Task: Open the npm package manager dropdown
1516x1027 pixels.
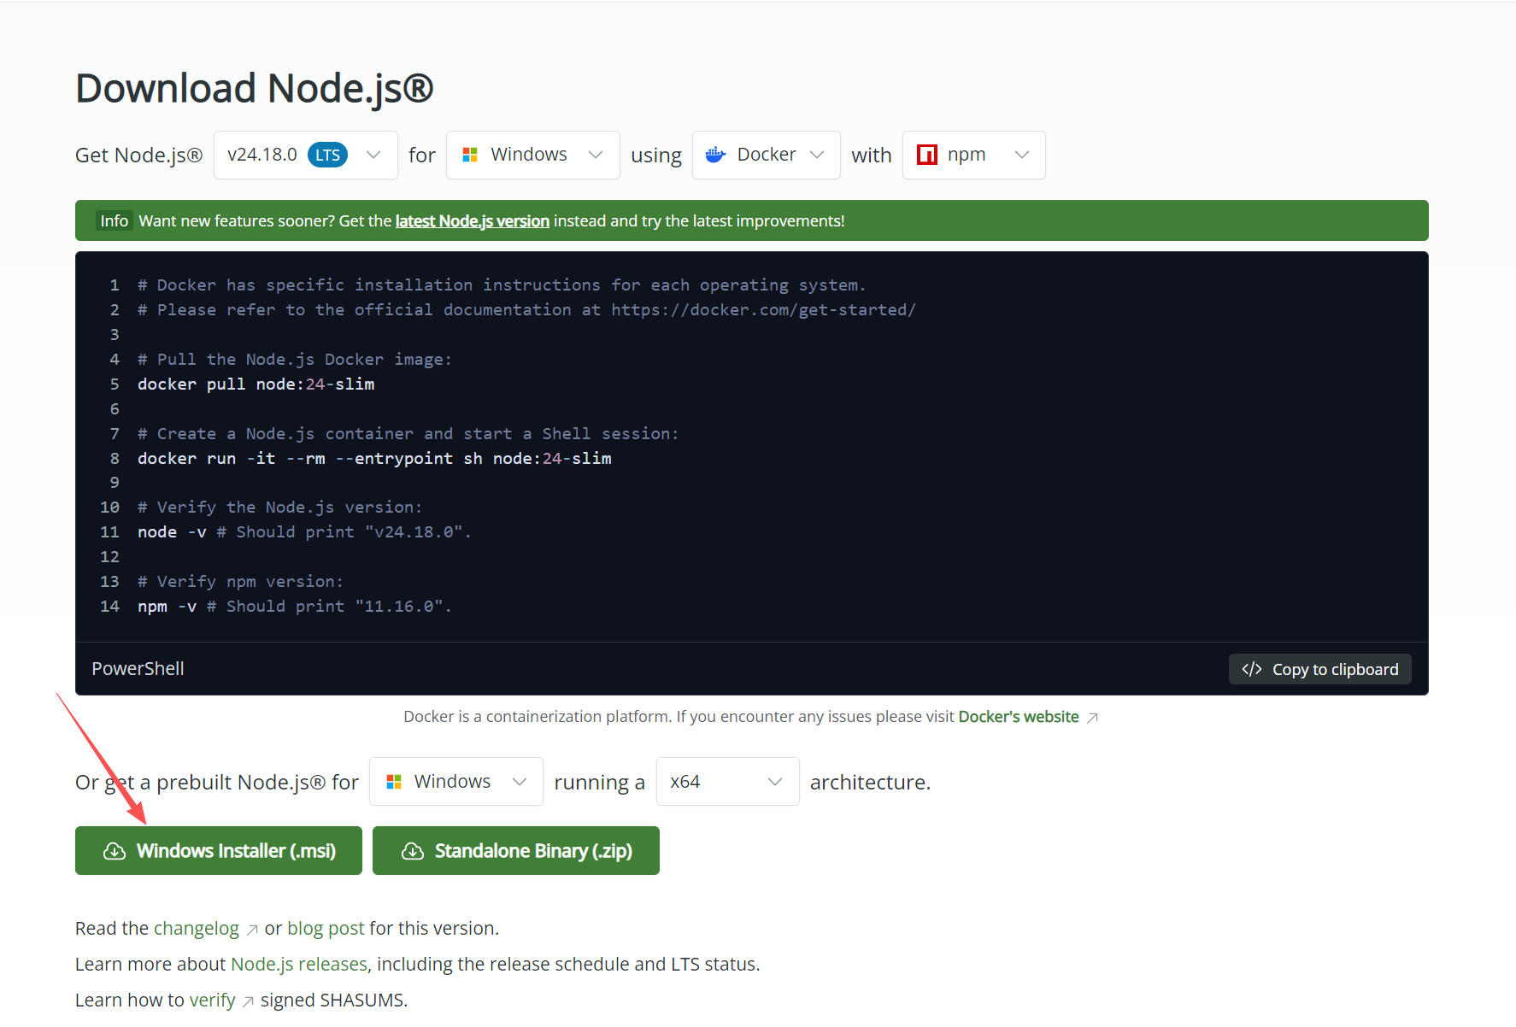Action: click(973, 155)
